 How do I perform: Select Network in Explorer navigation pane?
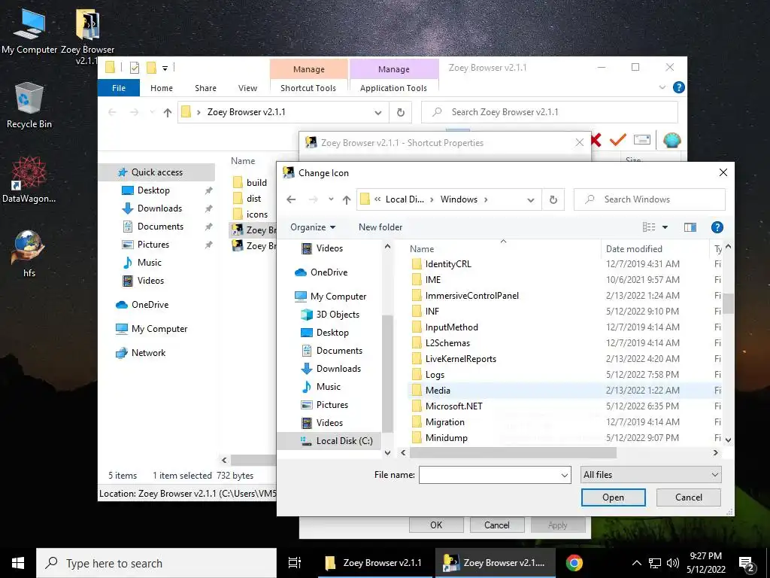point(141,353)
